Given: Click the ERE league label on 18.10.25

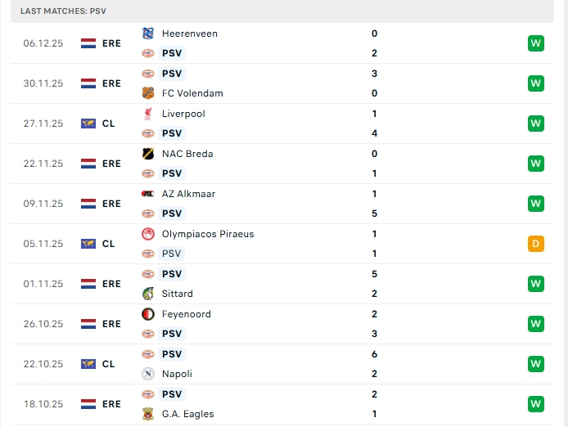Looking at the screenshot, I should (111, 404).
